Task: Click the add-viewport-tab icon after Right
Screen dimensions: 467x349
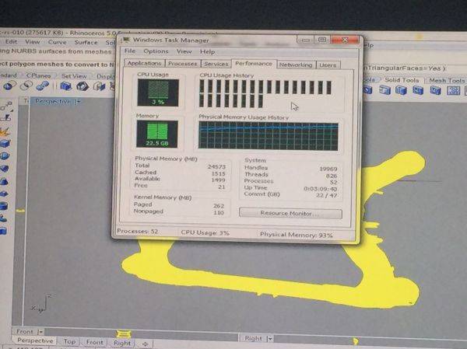Action: pyautogui.click(x=145, y=344)
